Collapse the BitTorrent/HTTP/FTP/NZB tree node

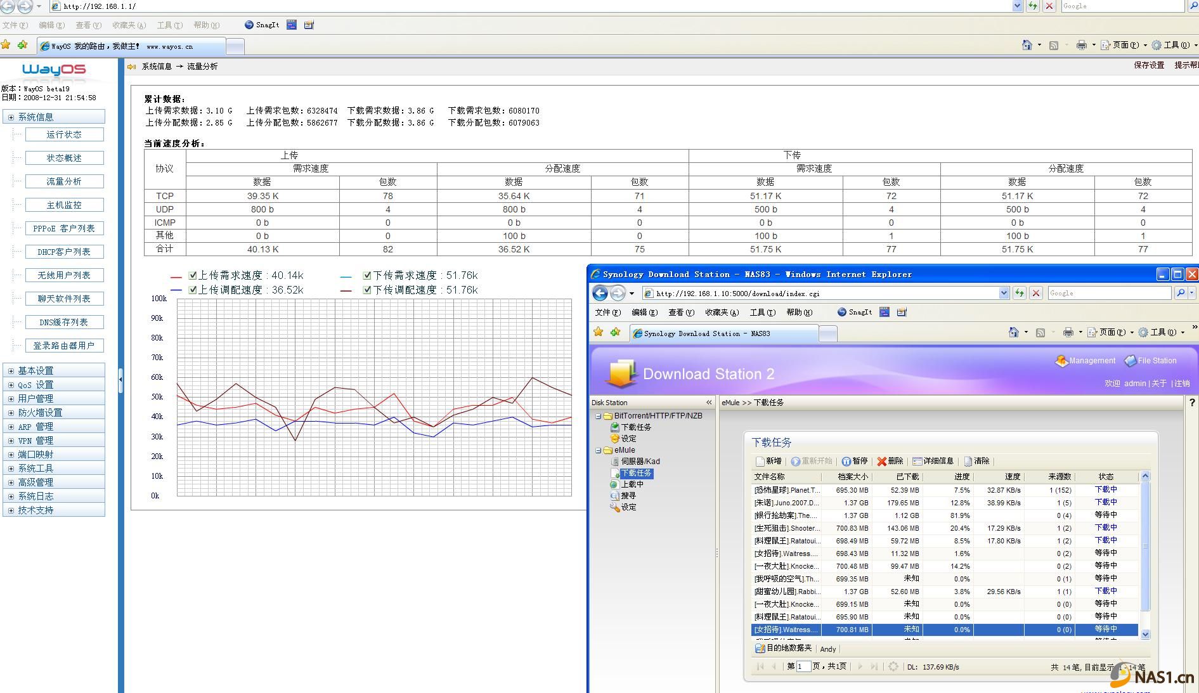tap(598, 416)
